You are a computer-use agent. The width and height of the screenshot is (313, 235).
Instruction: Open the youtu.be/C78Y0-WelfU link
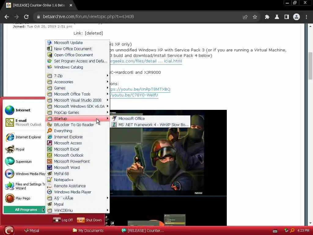(x=134, y=95)
